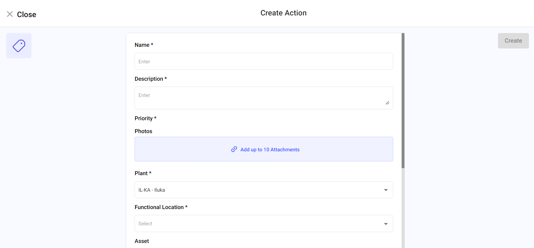Click the X close icon

point(10,14)
